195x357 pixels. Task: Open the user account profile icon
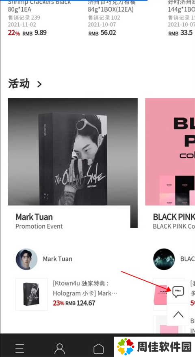[x=59, y=348]
